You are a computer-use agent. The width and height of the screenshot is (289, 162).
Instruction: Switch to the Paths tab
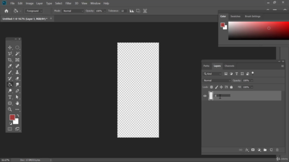(206, 66)
